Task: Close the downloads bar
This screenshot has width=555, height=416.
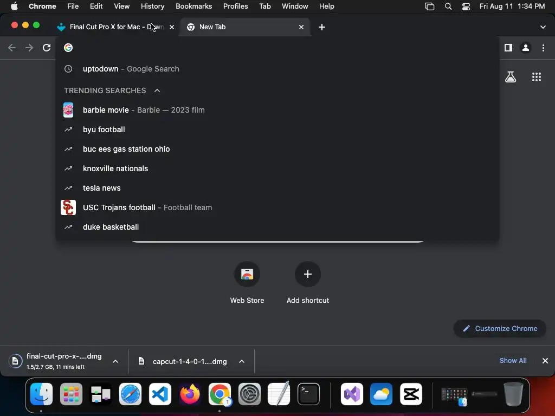Action: (x=545, y=360)
